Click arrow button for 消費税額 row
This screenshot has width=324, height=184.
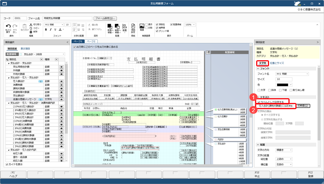[x=62, y=85]
